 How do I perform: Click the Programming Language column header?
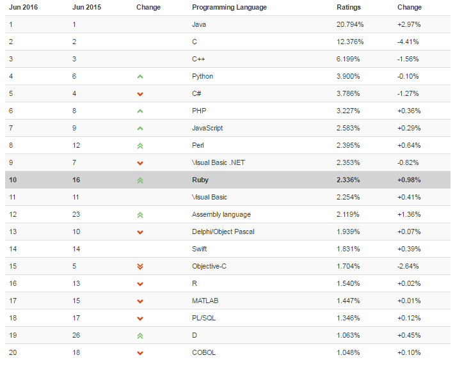[229, 8]
